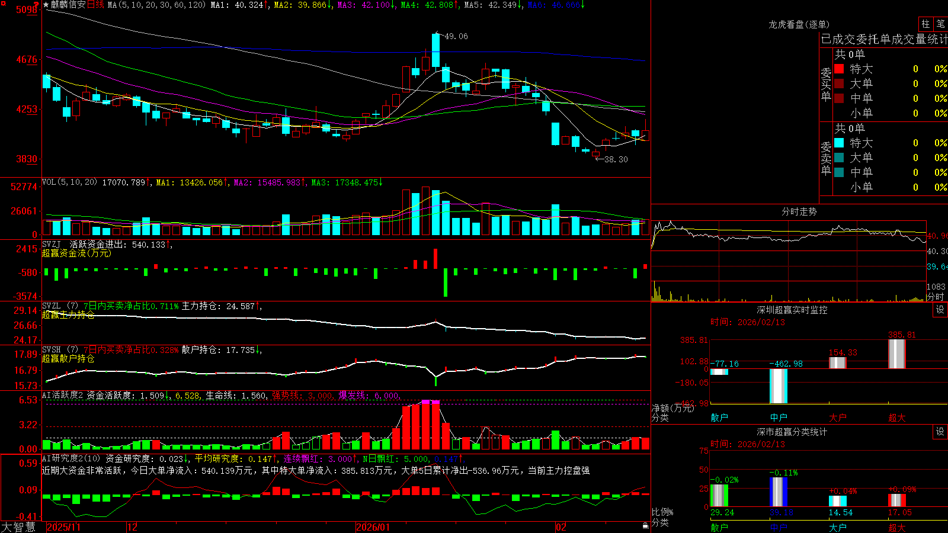Screen dimensions: 948x533
Task: Open the VOL(5,10,20) indicator label
Action: pyautogui.click(x=70, y=182)
